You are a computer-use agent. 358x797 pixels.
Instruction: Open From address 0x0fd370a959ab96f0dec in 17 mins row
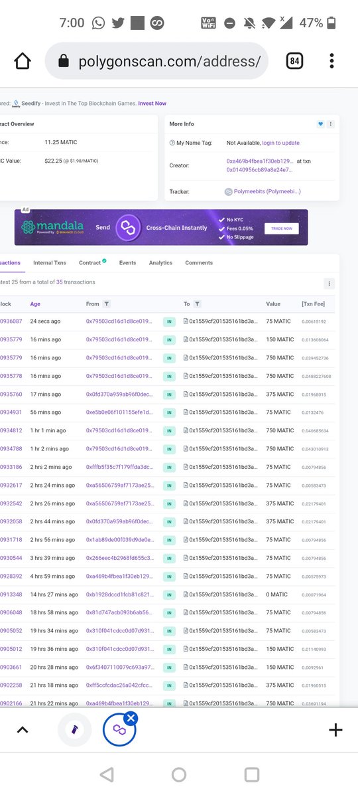[x=119, y=395]
